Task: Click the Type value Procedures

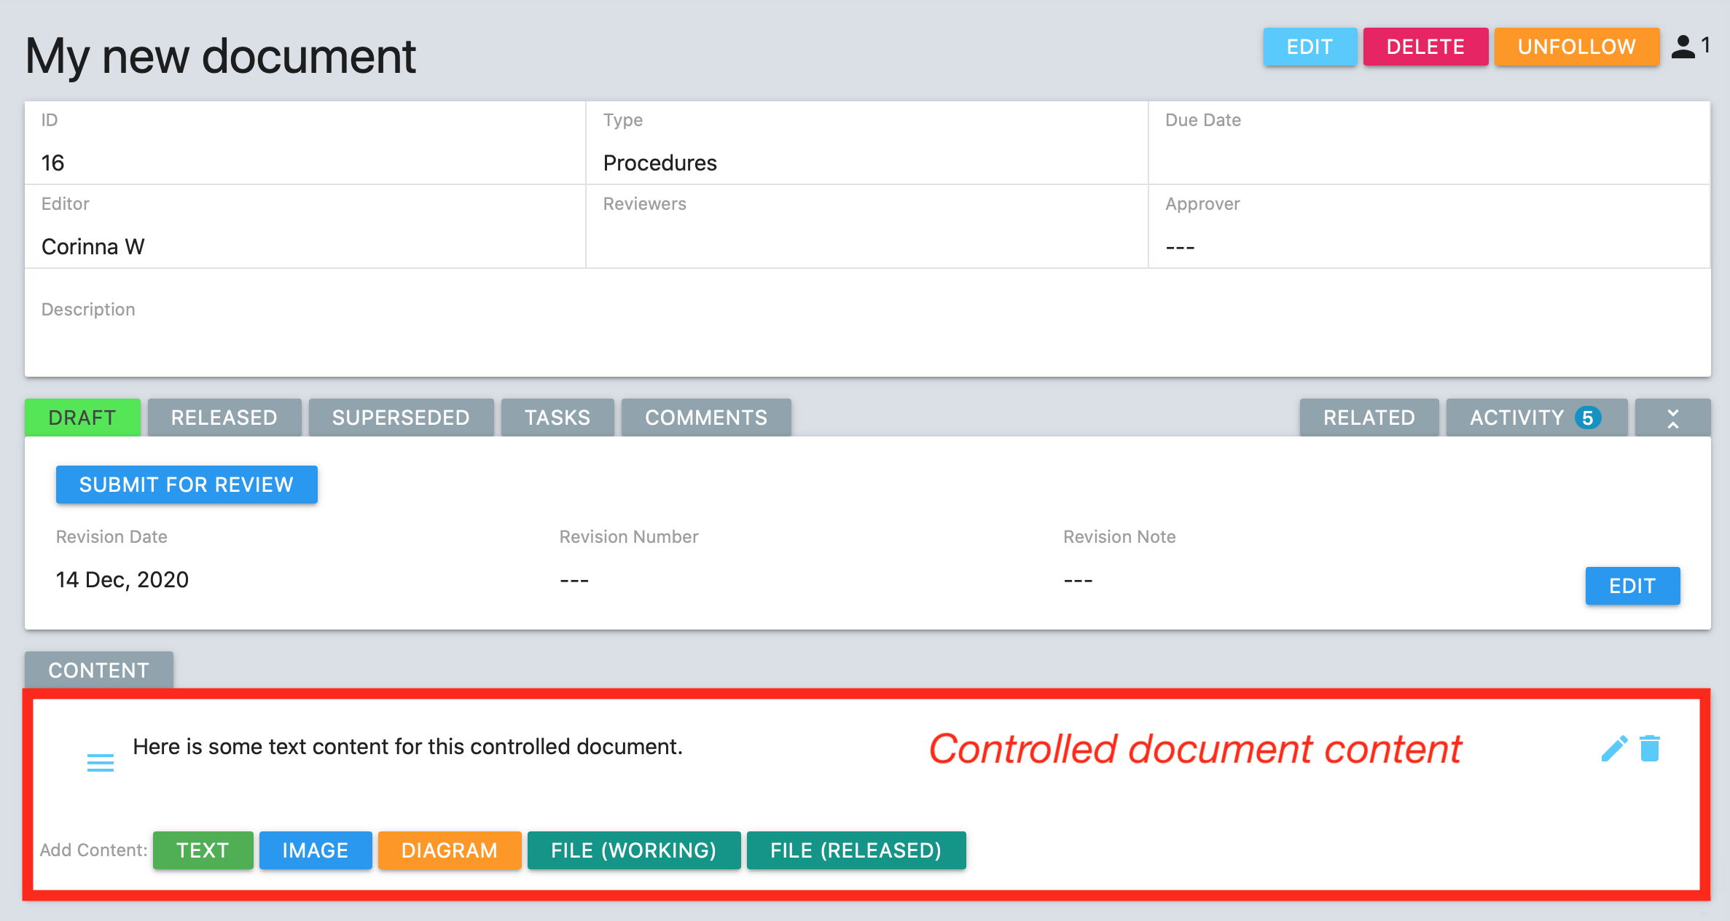Action: coord(660,162)
